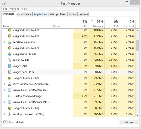Click the 42,8 MB memory value

(99, 60)
